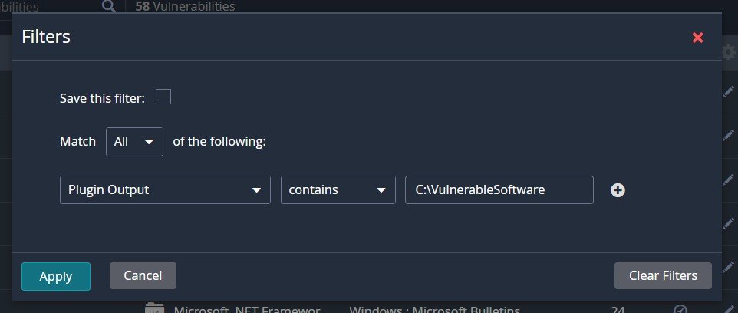Click pencil icon in Microsoft .NET Framework row
Image resolution: width=738 pixels, height=313 pixels.
pos(729,309)
